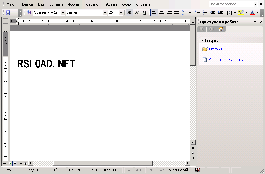Click the Открыть... link in task pane

coord(219,49)
